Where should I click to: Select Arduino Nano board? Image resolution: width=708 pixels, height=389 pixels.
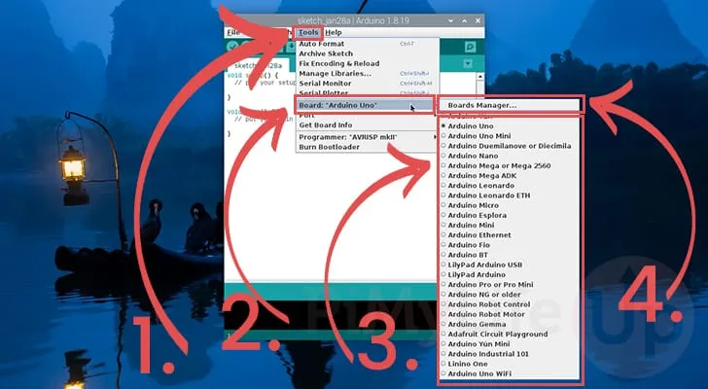510,156
